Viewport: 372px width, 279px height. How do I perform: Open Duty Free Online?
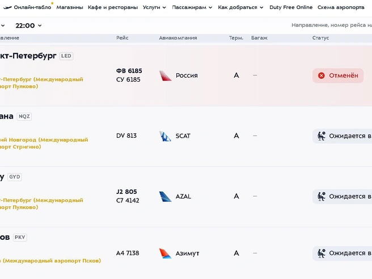(291, 7)
